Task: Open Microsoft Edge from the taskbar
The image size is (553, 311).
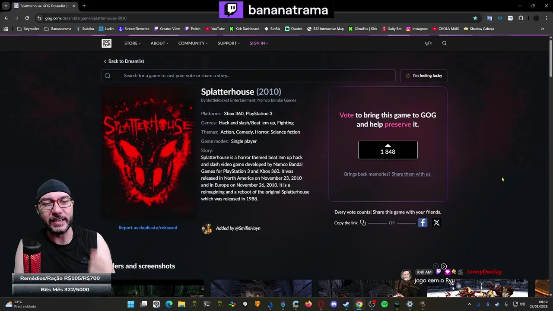Action: click(169, 304)
